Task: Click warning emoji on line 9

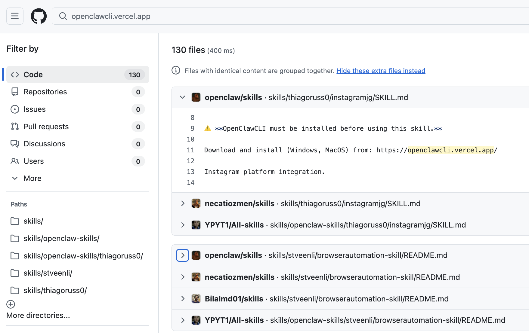Action: tap(208, 128)
